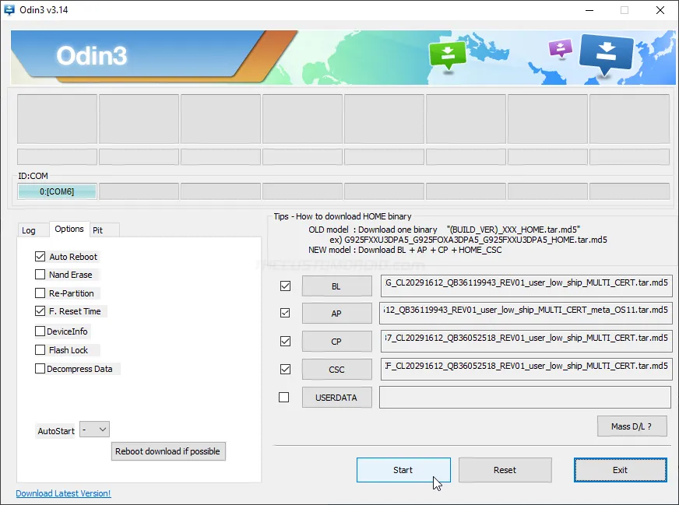The height and width of the screenshot is (505, 679).
Task: Click the 0:[COM6] port indicator
Action: [56, 191]
